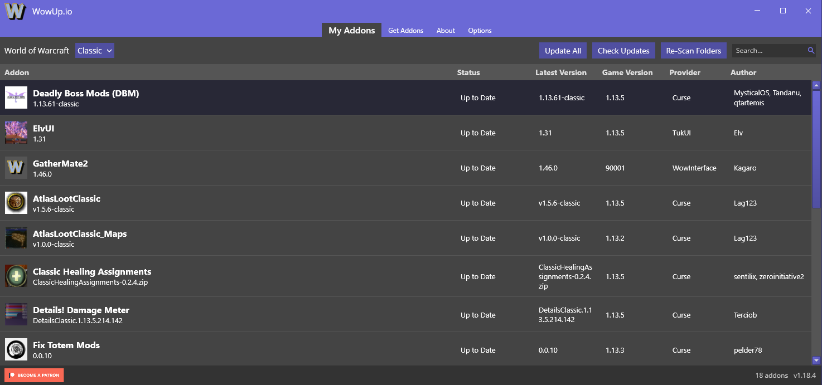Image resolution: width=822 pixels, height=385 pixels.
Task: Click the Details! Damage Meter addon icon
Action: click(16, 315)
